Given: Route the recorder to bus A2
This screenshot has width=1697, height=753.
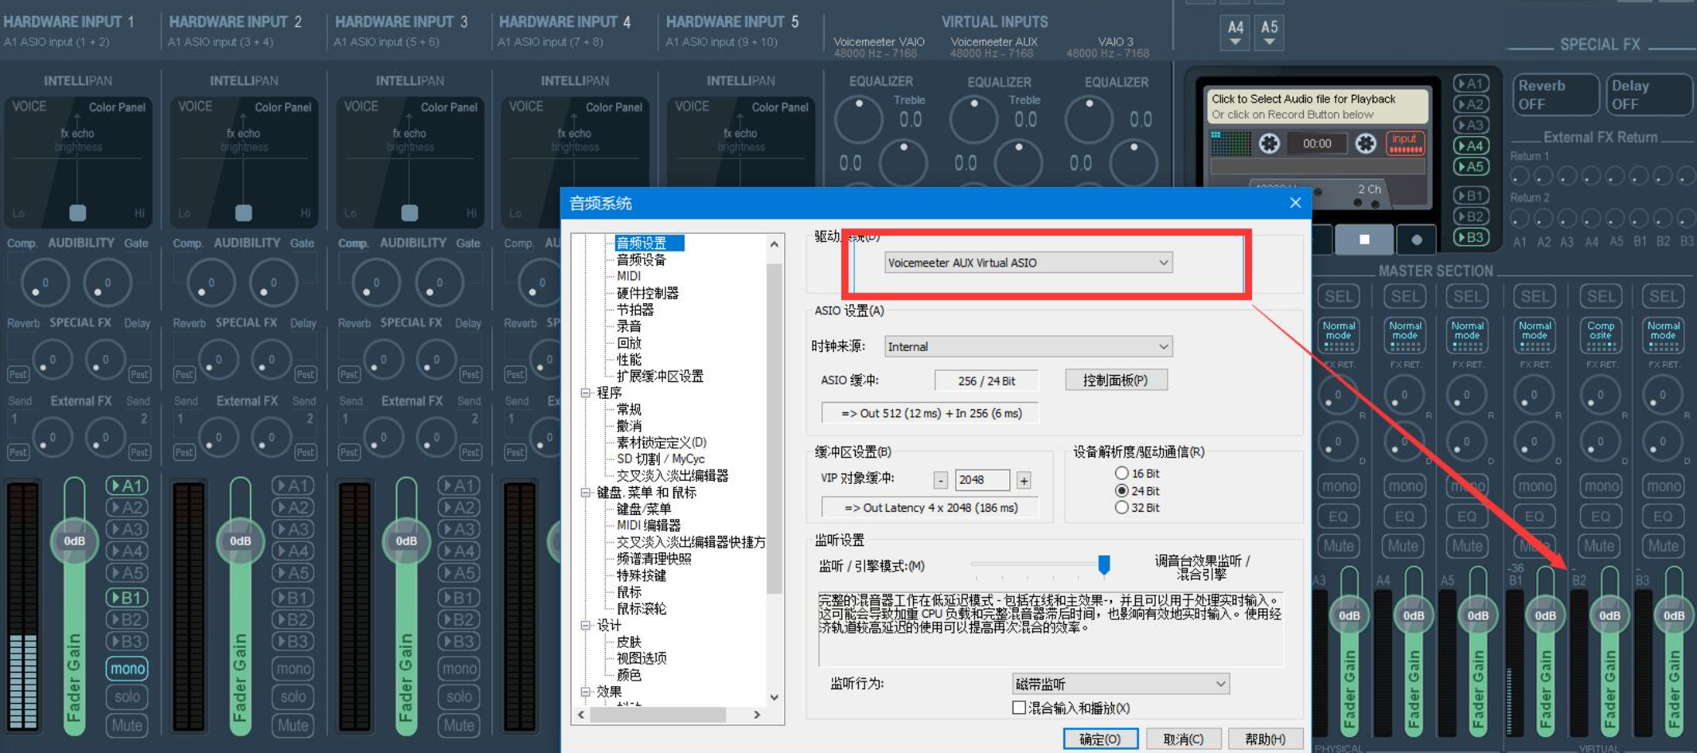Looking at the screenshot, I should click(x=1470, y=104).
